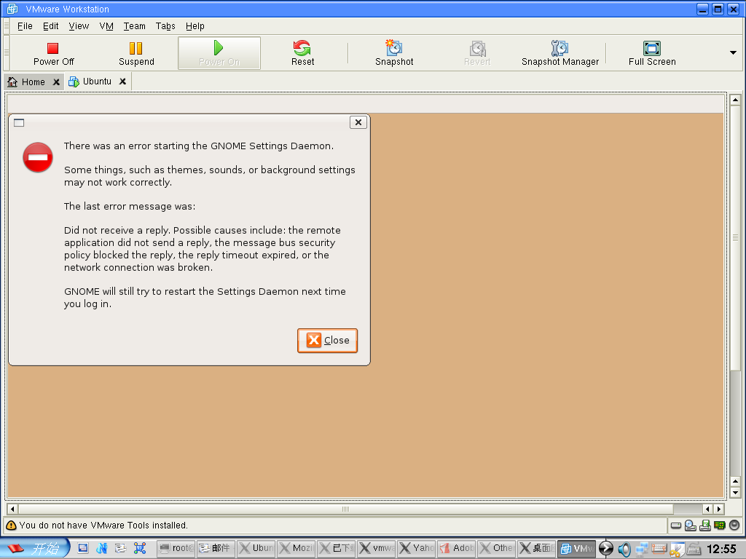Click the network adapter status icon
This screenshot has height=559, width=746.
click(x=719, y=526)
